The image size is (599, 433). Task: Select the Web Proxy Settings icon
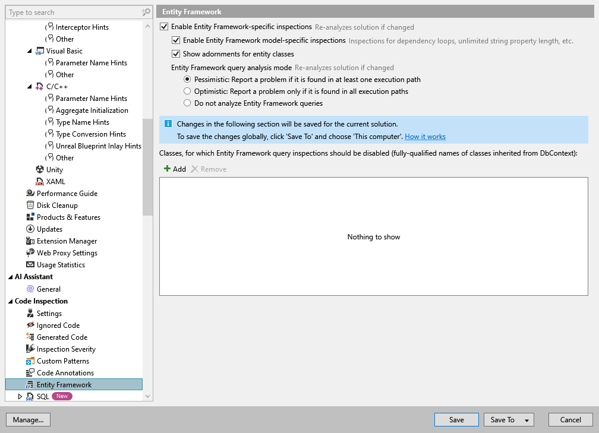(30, 252)
